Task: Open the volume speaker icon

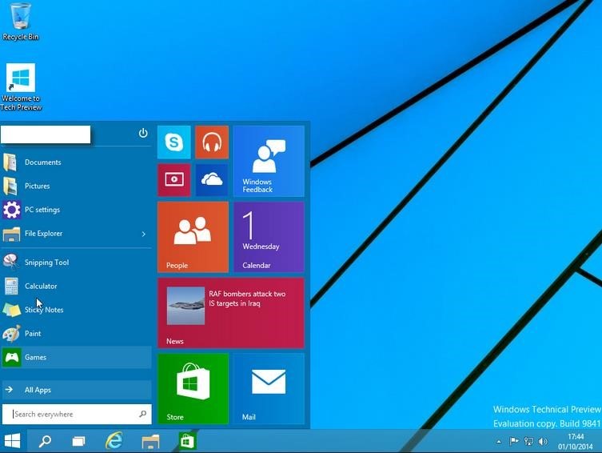Action: (x=543, y=441)
